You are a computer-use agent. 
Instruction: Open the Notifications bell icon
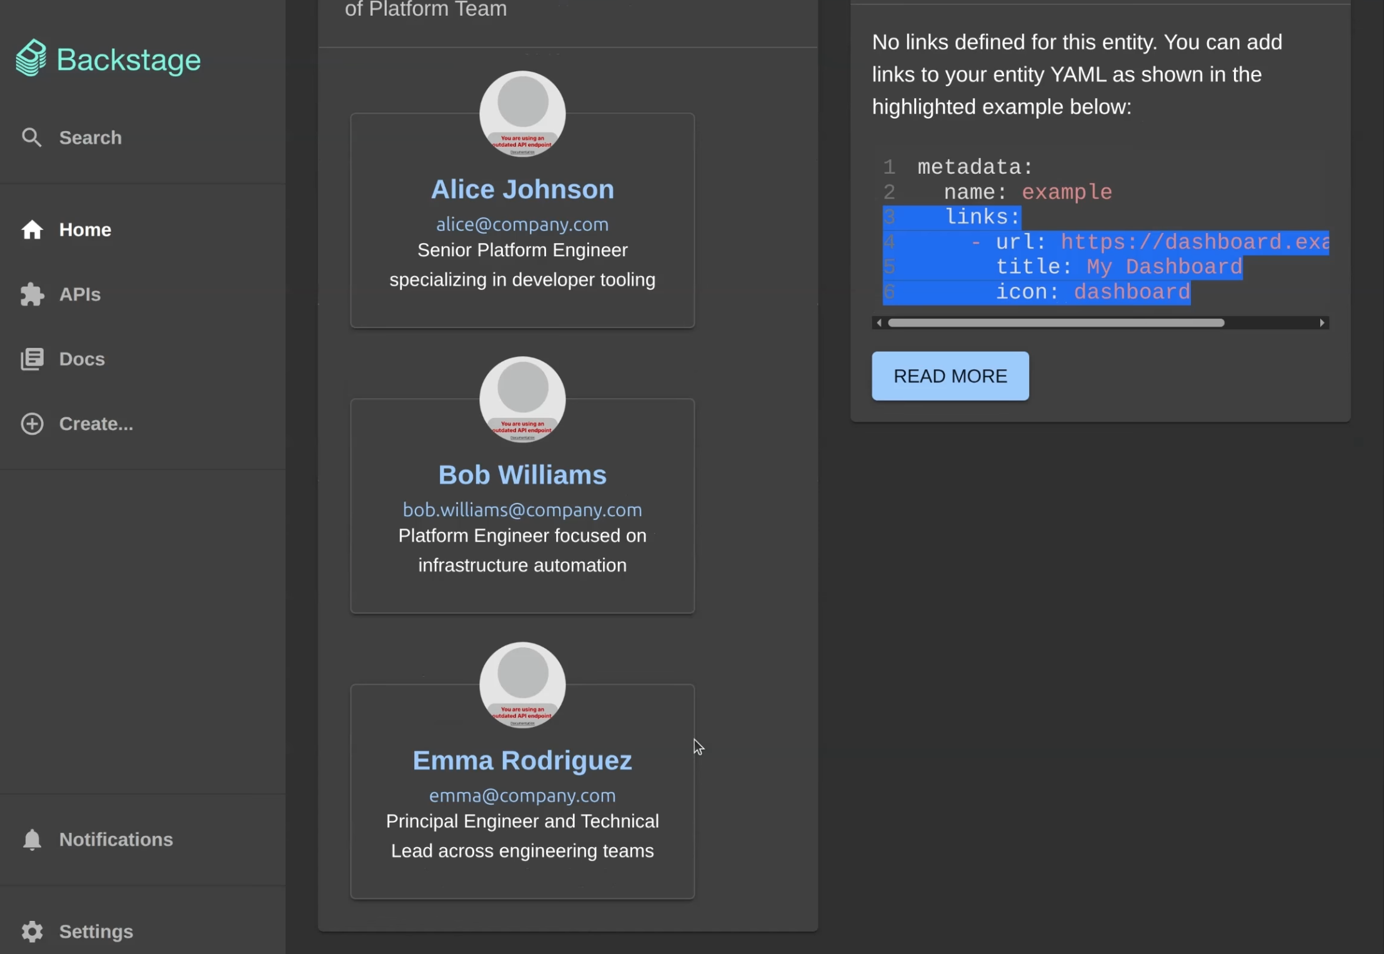coord(32,839)
